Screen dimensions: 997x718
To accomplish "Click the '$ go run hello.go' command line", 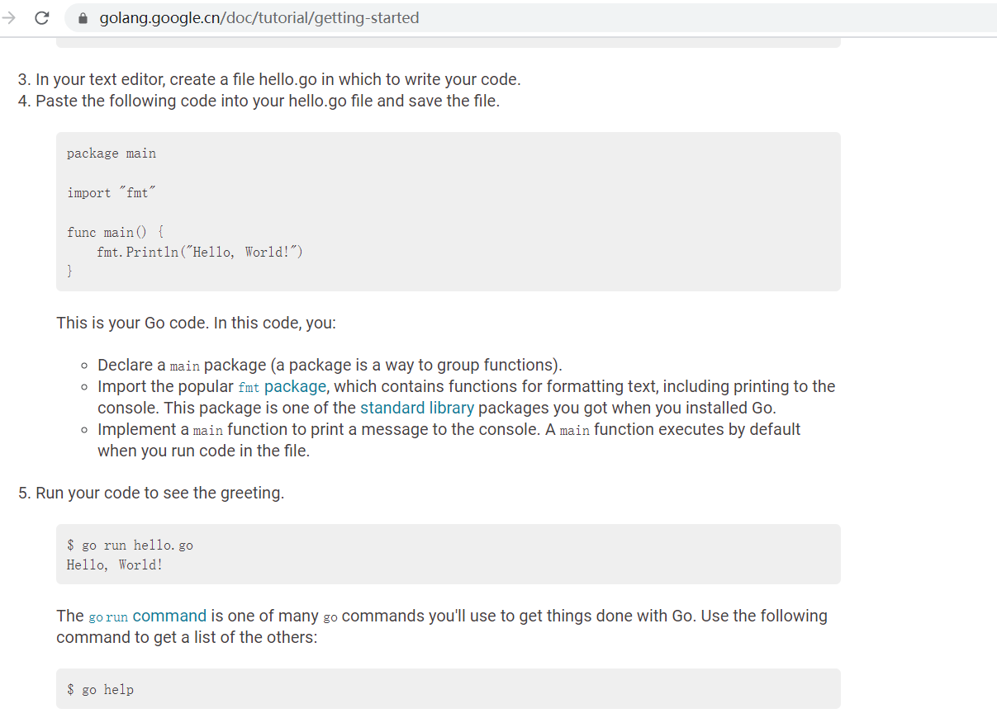I will [x=131, y=546].
